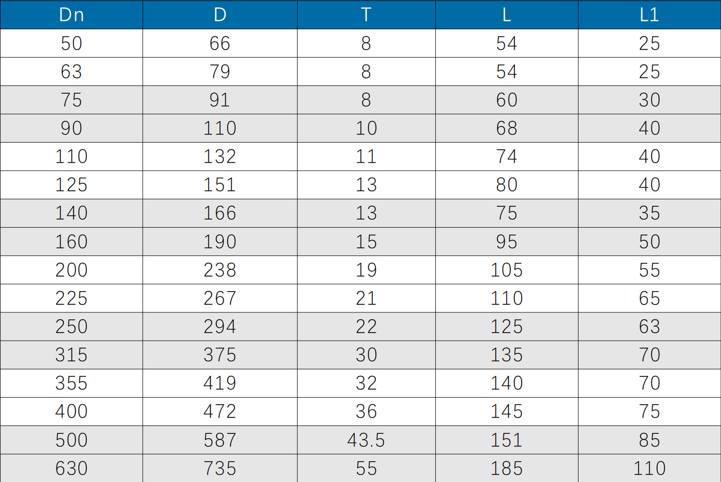Click L value 105 in Dn 200 row
This screenshot has width=721, height=482.
click(506, 270)
